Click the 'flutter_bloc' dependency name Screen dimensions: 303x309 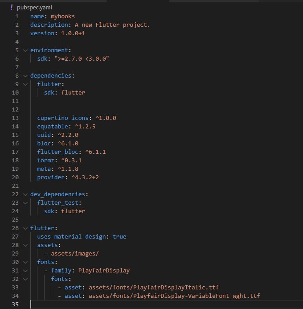point(57,152)
